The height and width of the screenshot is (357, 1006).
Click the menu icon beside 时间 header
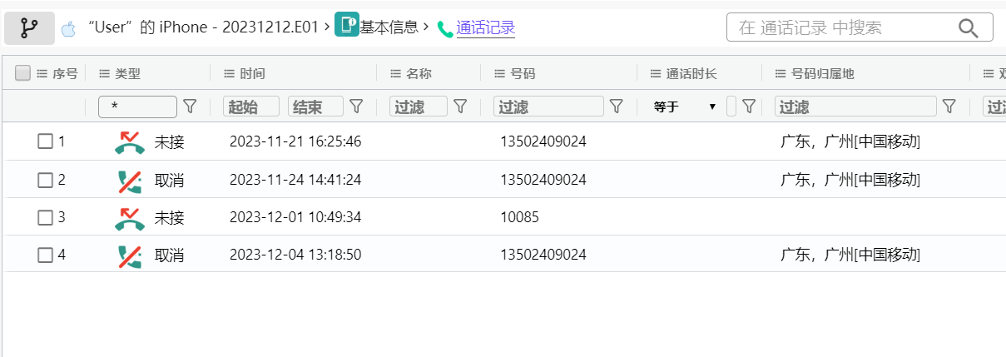click(x=230, y=74)
